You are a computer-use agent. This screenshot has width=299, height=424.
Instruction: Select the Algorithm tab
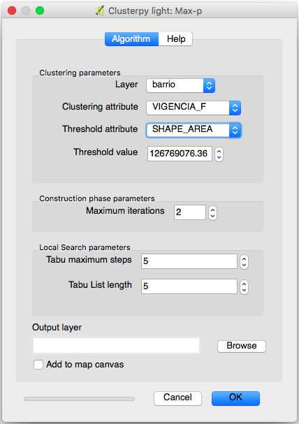pyautogui.click(x=131, y=39)
